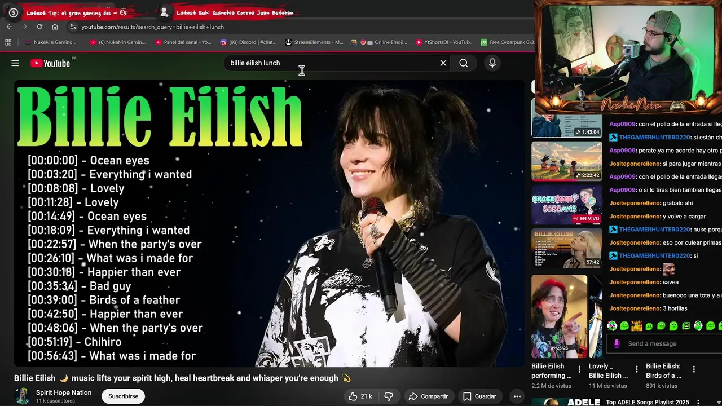722x406 pixels.
Task: Open the 'Online Emoji...' bookmark
Action: tap(379, 42)
